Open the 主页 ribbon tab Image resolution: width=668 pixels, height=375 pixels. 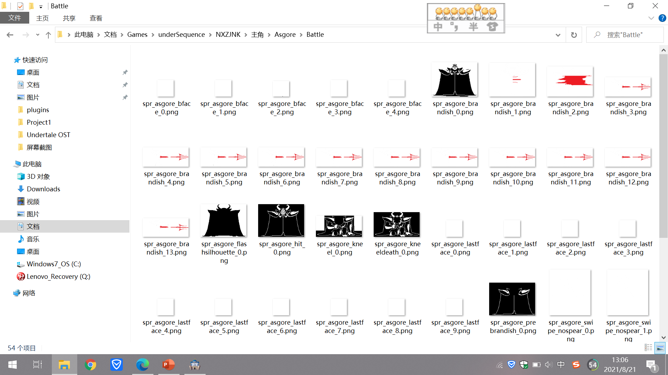point(42,18)
